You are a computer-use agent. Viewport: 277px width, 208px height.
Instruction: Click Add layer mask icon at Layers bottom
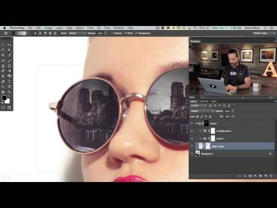click(x=250, y=176)
